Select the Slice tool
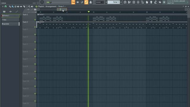This screenshot has height=107, width=190. point(24,7)
